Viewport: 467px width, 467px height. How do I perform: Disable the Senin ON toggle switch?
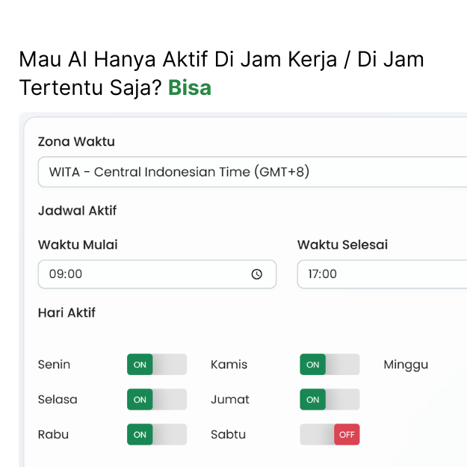tap(156, 365)
